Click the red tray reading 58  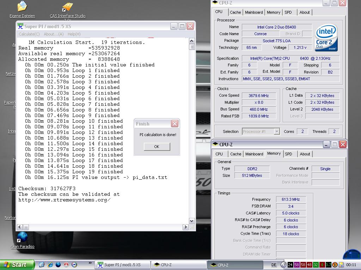pos(303,265)
